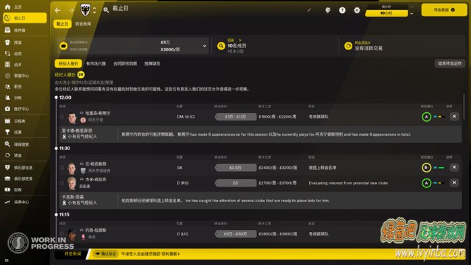This screenshot has width=471, height=265.
Task: Click the £2.6万 transfer value pill
Action: tap(235, 168)
